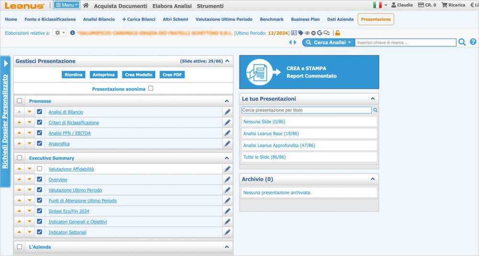
Task: Open the Strumenti menu
Action: [x=210, y=6]
